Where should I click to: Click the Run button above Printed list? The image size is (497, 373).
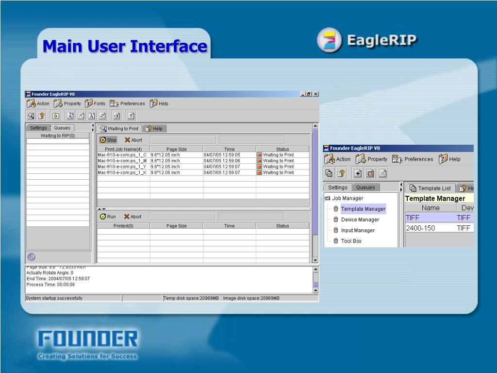(108, 217)
